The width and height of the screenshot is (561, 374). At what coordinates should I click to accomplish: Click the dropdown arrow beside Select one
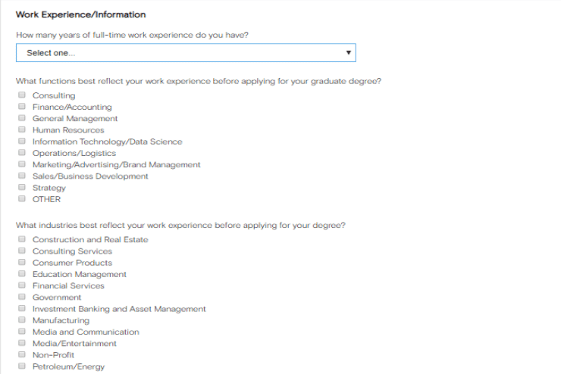[348, 53]
